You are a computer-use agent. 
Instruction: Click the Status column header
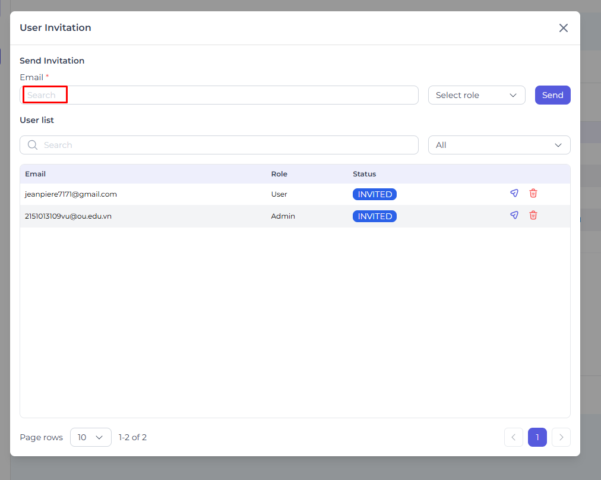[x=364, y=174]
